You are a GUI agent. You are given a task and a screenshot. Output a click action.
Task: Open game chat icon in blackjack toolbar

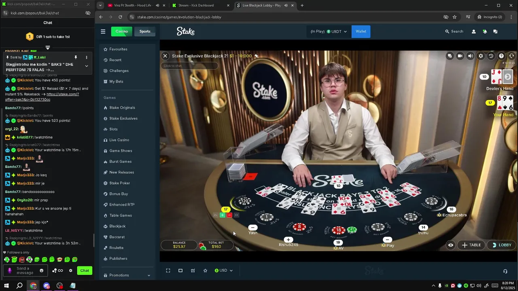click(450, 56)
